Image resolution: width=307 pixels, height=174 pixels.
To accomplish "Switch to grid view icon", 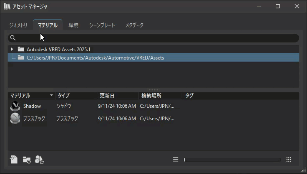I will (289, 159).
